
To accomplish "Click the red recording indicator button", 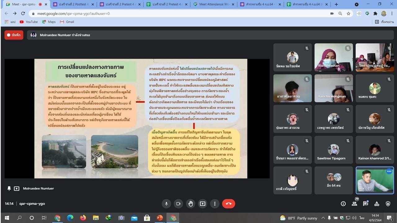I will [14, 35].
